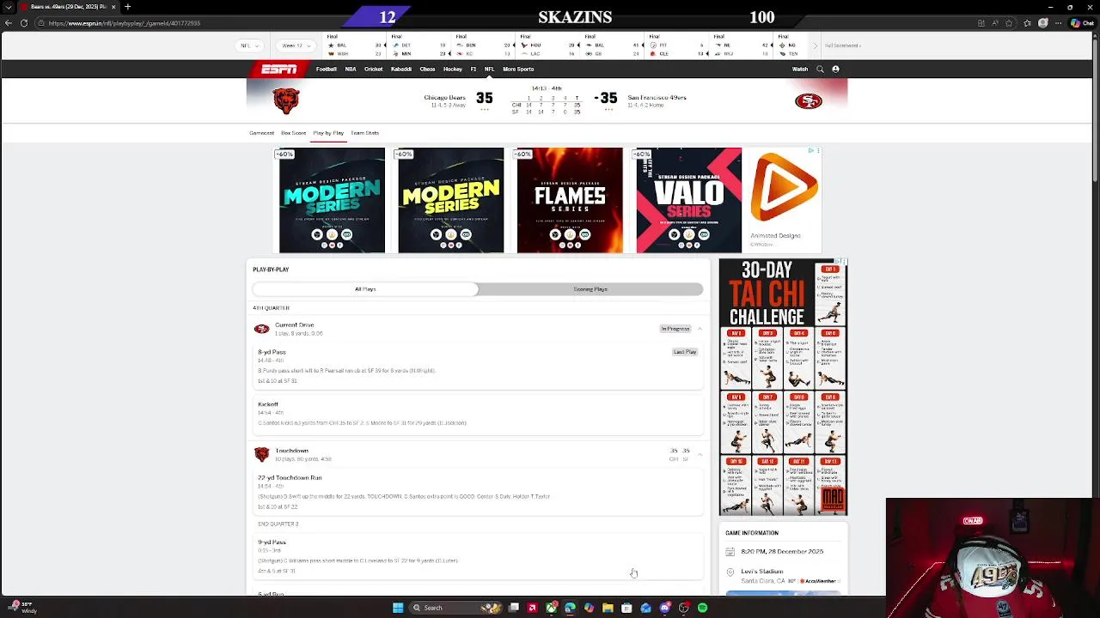Screen dimensions: 1100x618
Task: Open the ESPN search icon
Action: click(x=820, y=69)
